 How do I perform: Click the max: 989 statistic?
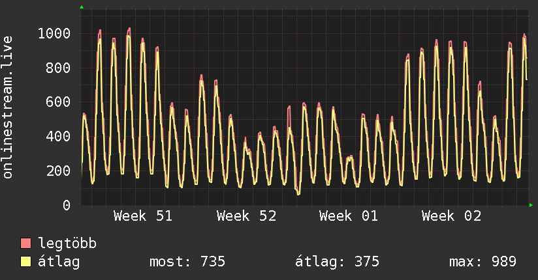pos(483,262)
